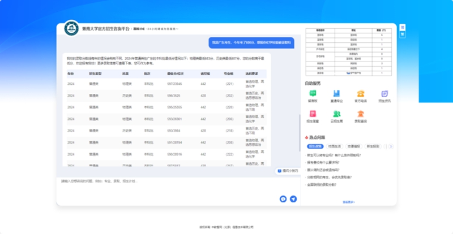Switch to the 志愿填报 topic tab

(x=354, y=146)
